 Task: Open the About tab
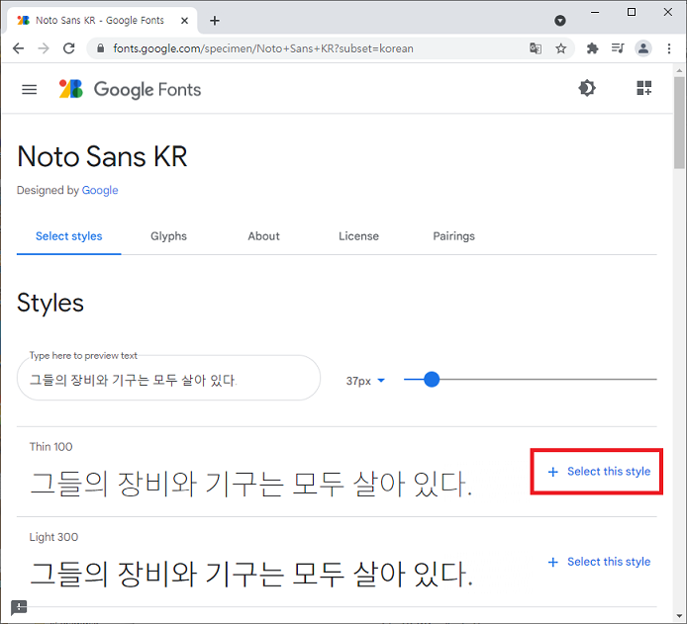coord(263,236)
